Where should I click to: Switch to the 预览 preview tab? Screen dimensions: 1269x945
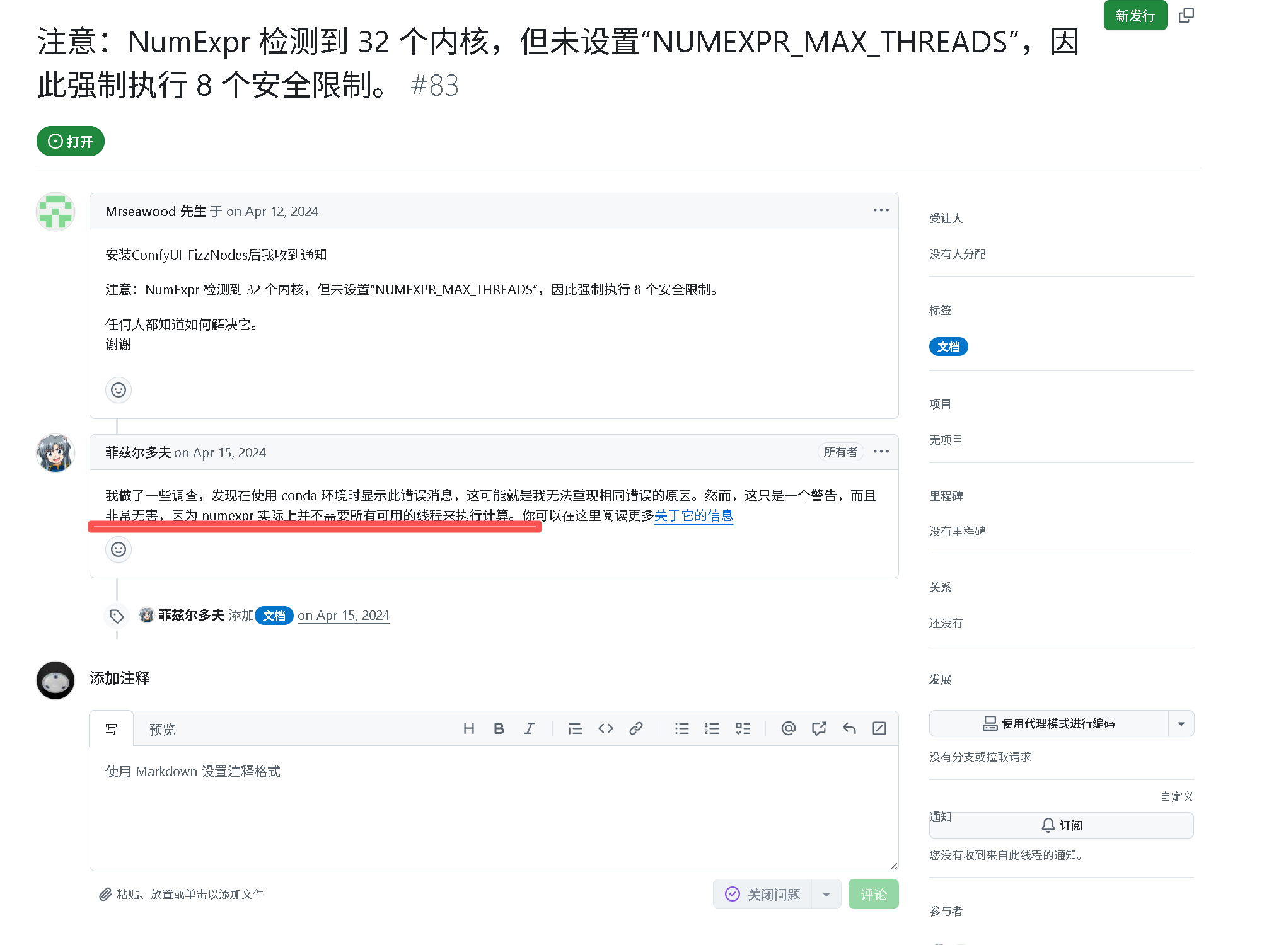click(162, 729)
